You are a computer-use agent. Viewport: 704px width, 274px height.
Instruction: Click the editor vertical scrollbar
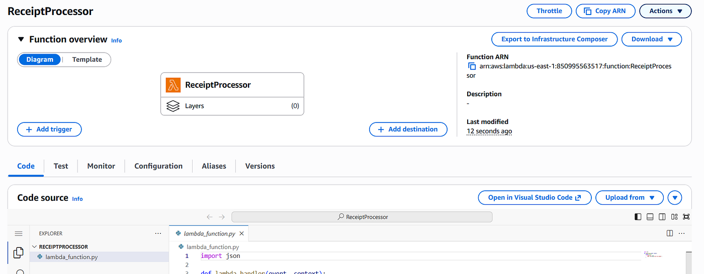pos(688,262)
